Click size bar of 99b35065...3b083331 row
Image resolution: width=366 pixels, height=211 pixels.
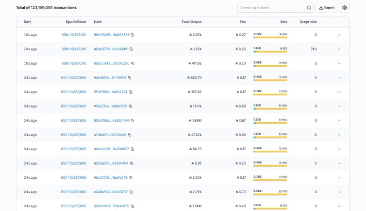(x=270, y=37)
